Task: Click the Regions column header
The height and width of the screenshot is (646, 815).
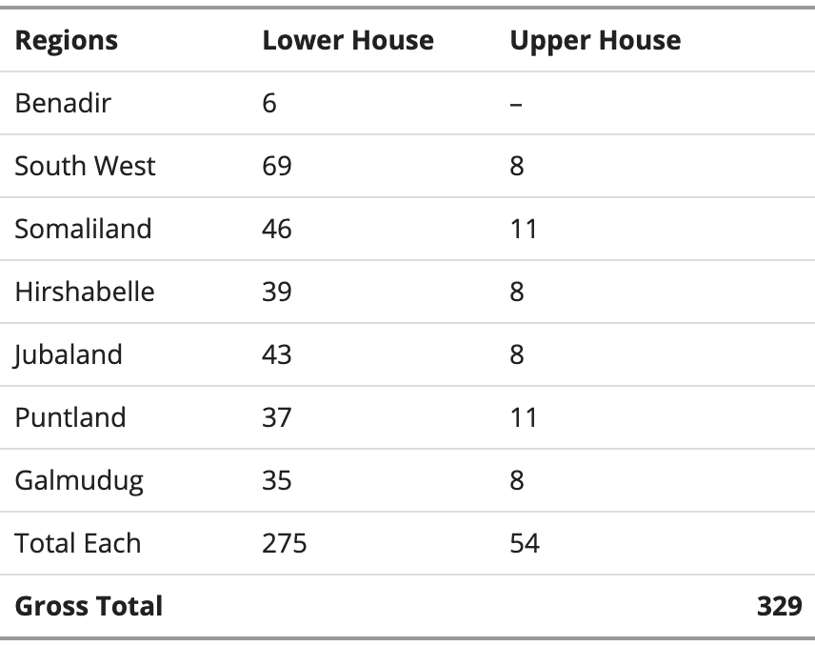Action: pos(67,40)
